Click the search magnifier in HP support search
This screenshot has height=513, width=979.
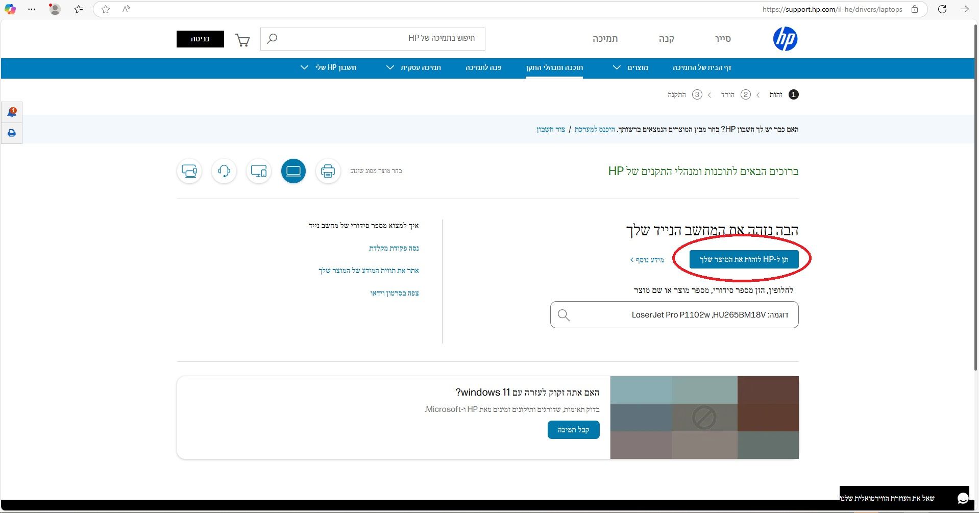pos(272,38)
